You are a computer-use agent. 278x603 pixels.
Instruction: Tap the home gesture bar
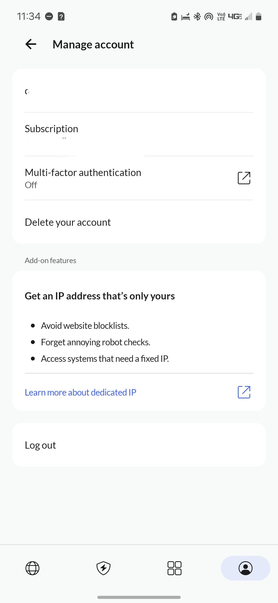tap(139, 597)
